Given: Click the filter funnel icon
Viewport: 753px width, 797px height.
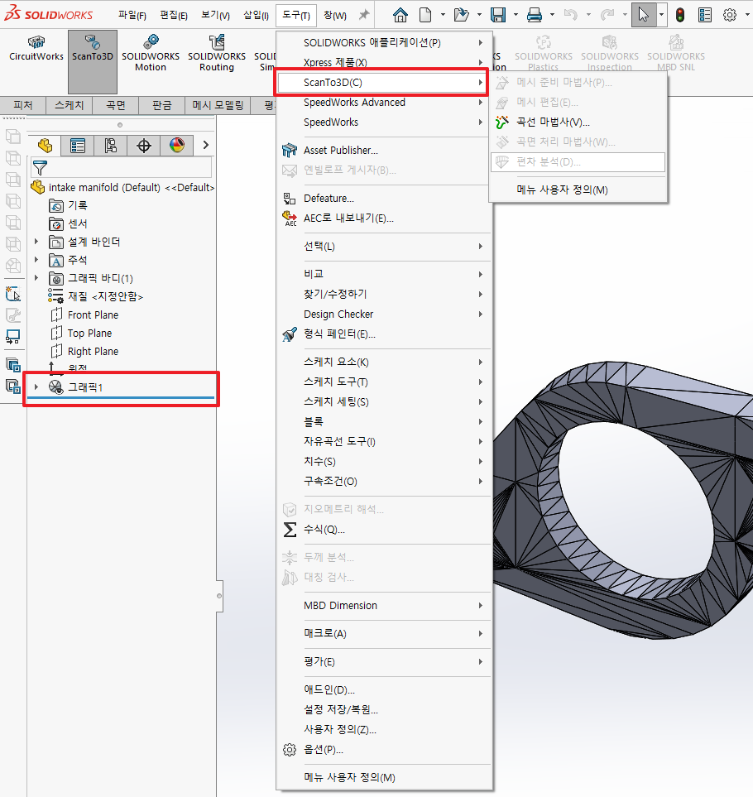Looking at the screenshot, I should (x=40, y=168).
